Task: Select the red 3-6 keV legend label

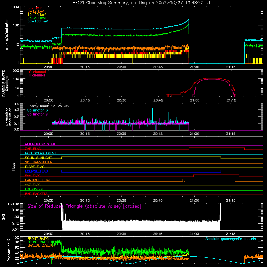Action: click(35, 8)
